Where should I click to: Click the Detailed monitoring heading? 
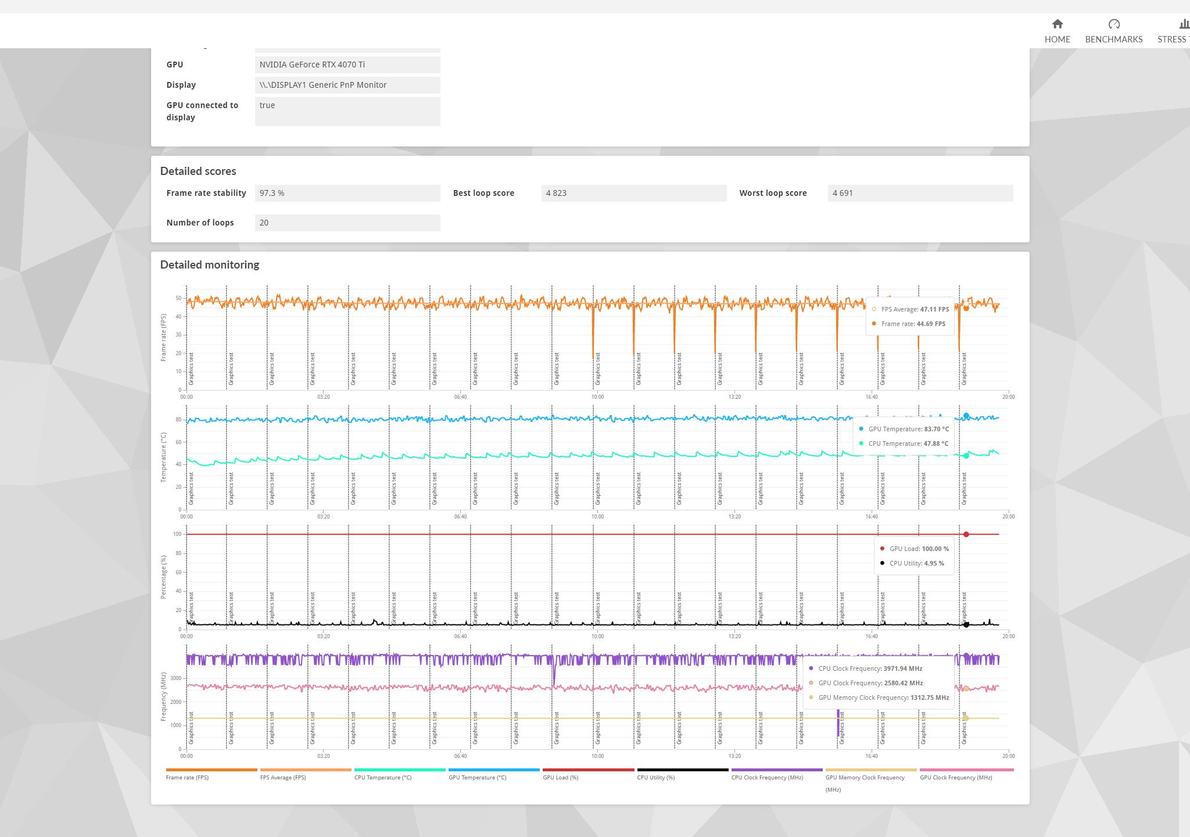(210, 264)
